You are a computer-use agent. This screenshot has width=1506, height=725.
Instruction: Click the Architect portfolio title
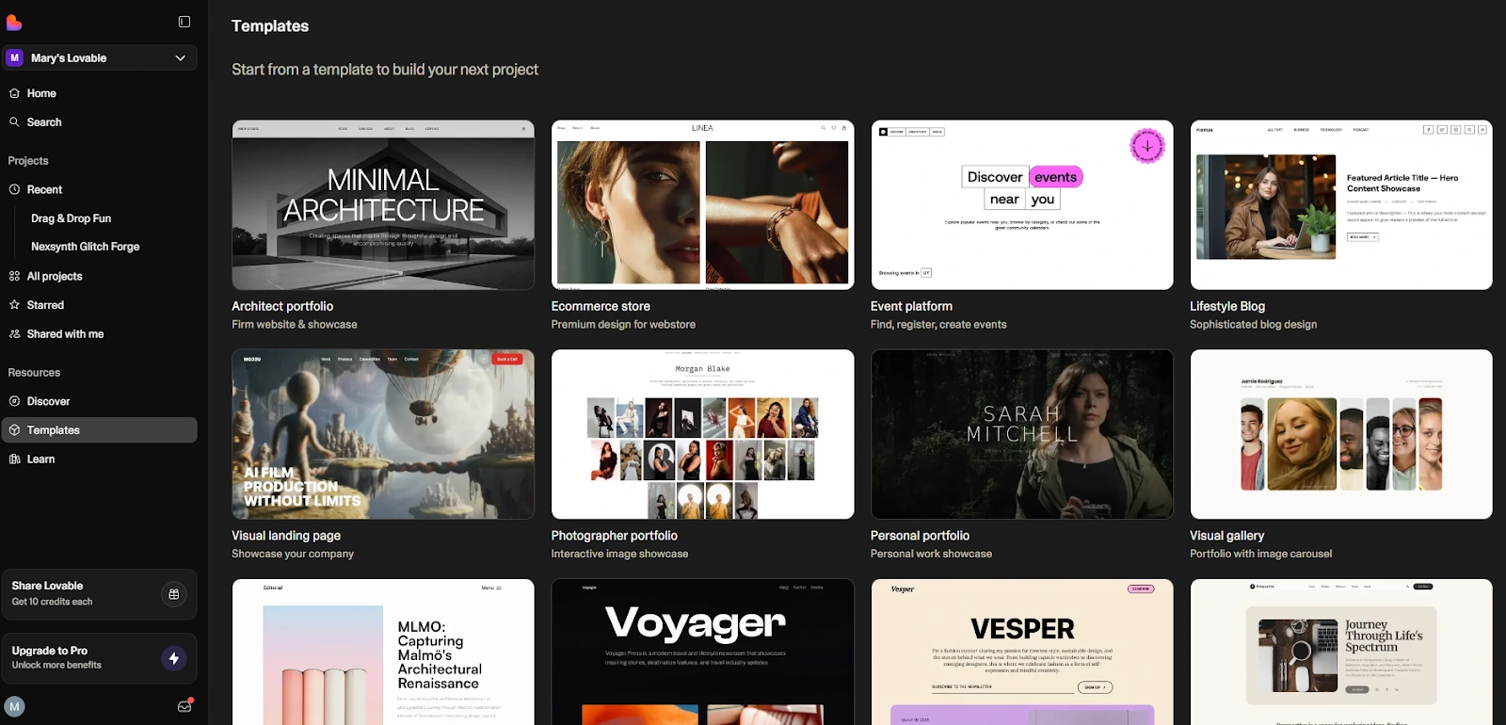(x=282, y=306)
